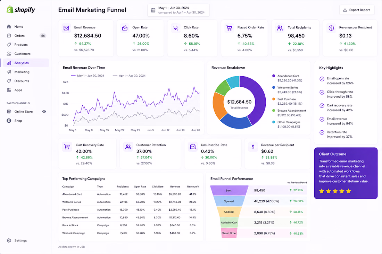Open the date range picker
382x254 pixels.
178,10
